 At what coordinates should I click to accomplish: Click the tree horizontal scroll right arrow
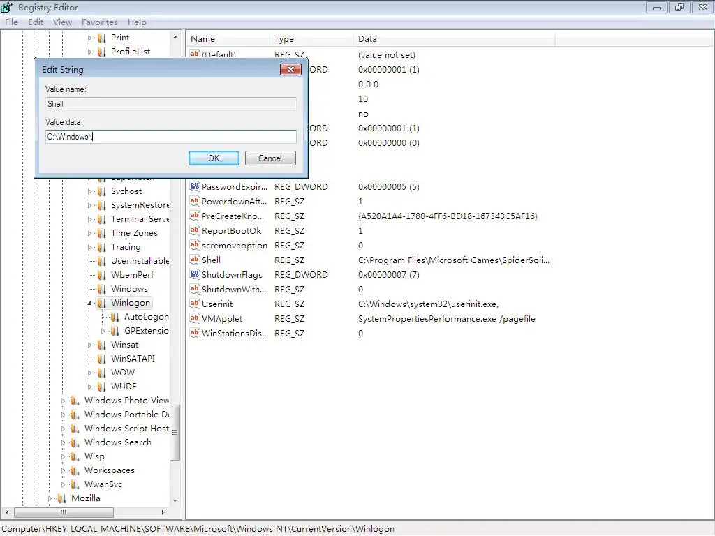pos(163,512)
